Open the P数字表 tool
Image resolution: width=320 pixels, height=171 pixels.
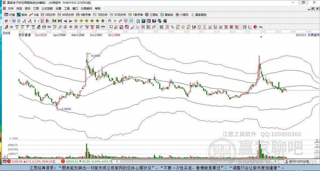[x=83, y=15]
